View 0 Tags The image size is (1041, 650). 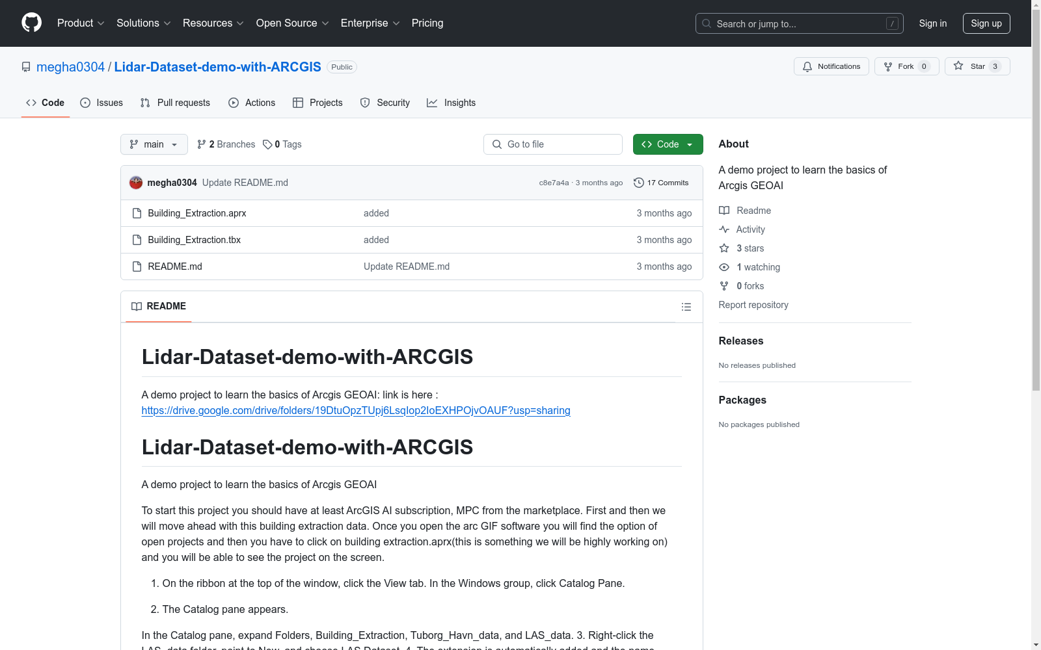pyautogui.click(x=282, y=144)
